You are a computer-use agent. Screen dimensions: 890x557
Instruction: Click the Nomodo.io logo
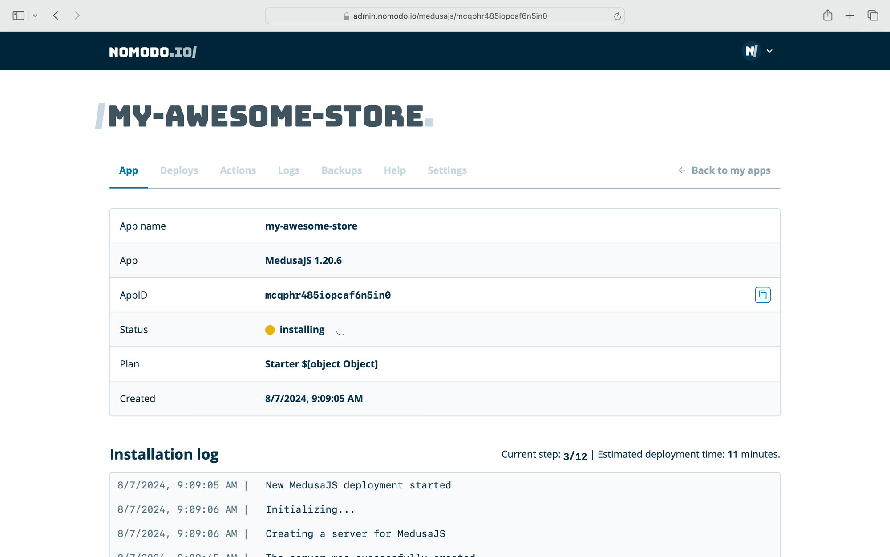153,52
